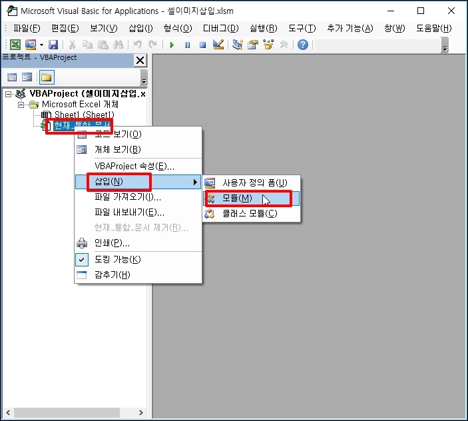Image resolution: width=468 pixels, height=421 pixels.
Task: Click project panel scrollbar left arrow
Action: (x=8, y=412)
